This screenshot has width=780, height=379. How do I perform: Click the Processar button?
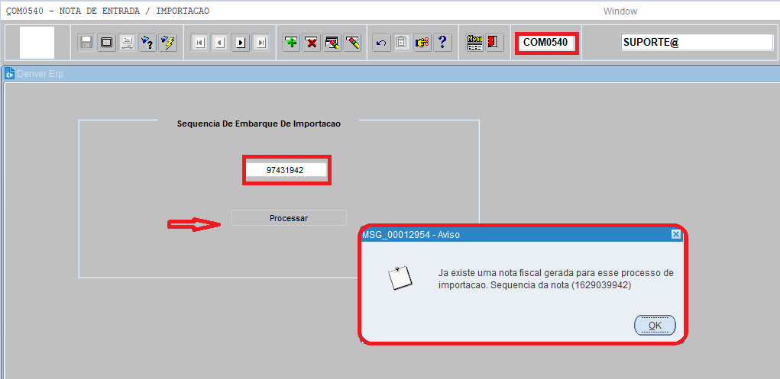pos(289,218)
